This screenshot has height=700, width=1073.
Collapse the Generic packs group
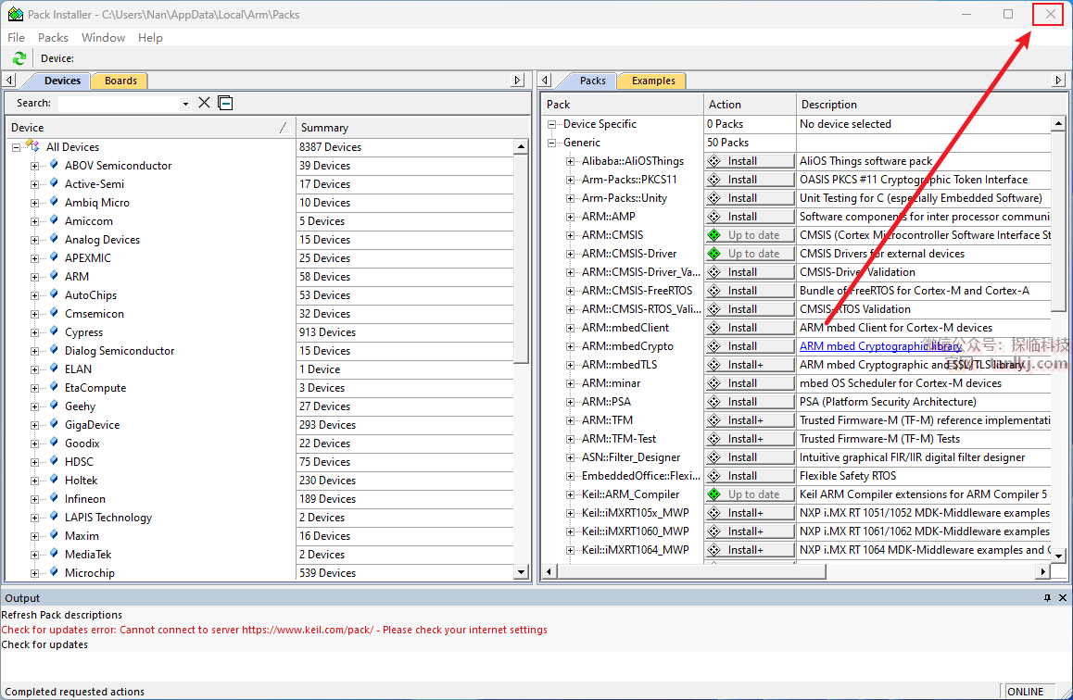pos(552,143)
